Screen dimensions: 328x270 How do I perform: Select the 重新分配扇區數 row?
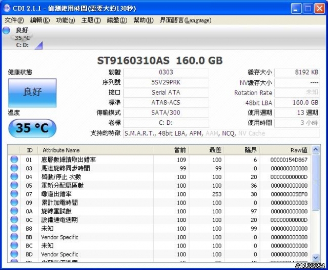pos(159,185)
